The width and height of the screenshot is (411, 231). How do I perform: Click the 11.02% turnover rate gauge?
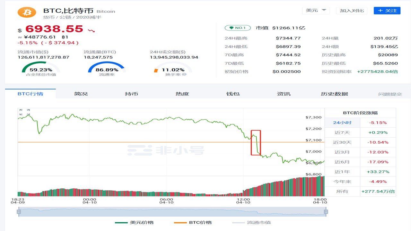tap(173, 69)
